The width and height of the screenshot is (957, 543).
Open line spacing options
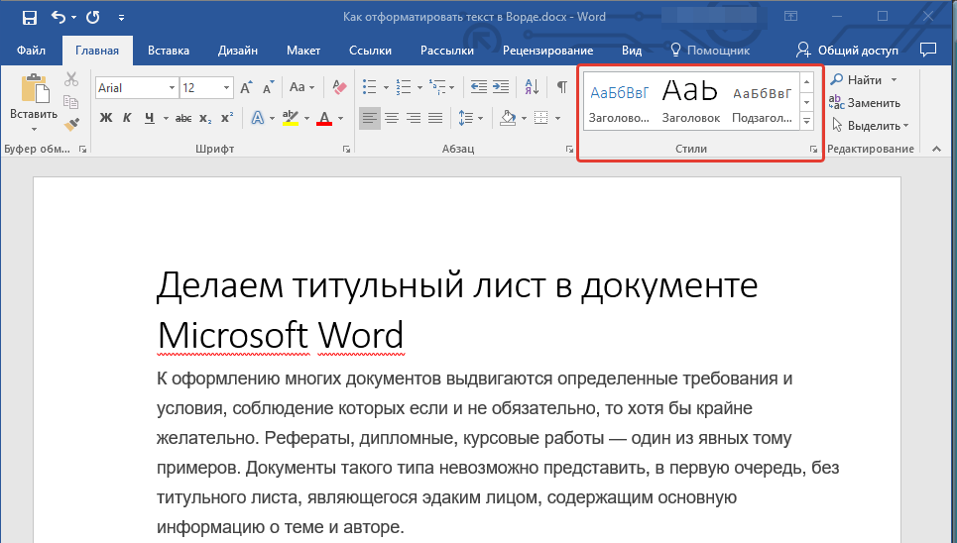click(470, 118)
